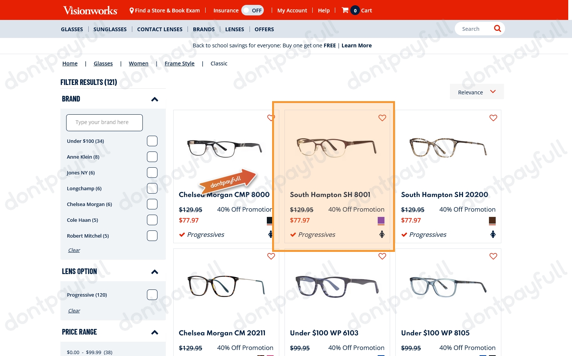Click the brand name input field
572x356 pixels.
pyautogui.click(x=104, y=123)
